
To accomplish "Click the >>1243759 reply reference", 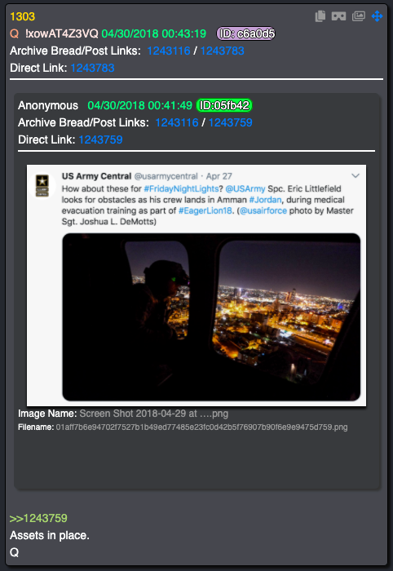I will pos(38,518).
